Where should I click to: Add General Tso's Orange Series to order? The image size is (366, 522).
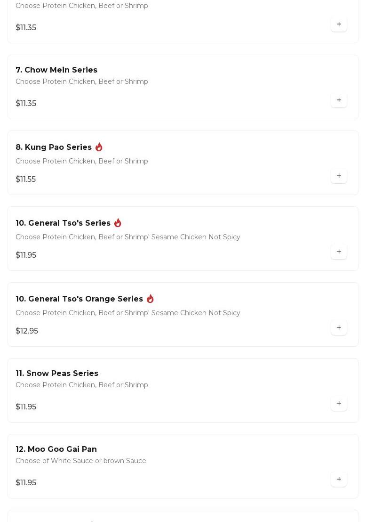pos(339,328)
